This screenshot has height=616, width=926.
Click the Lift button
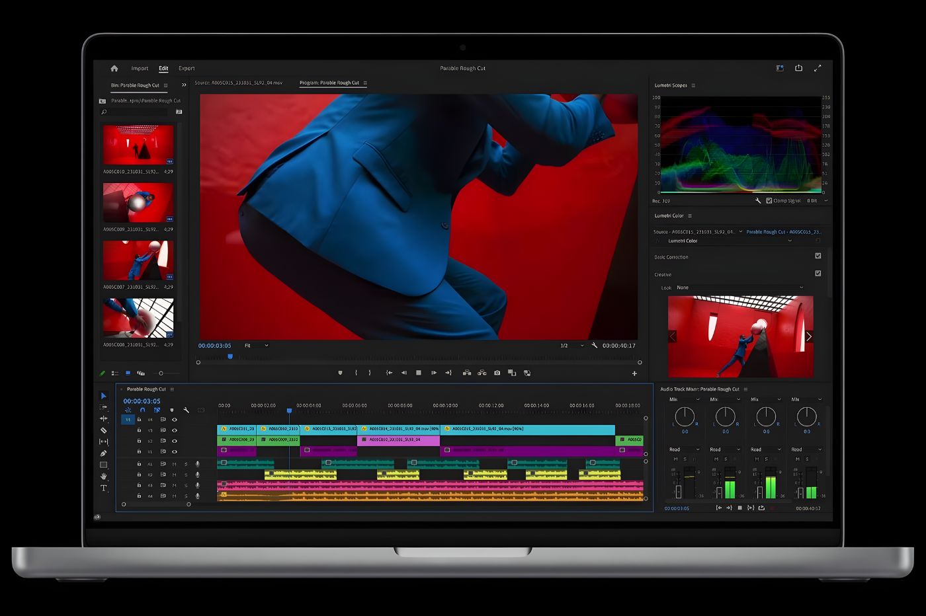pos(467,373)
